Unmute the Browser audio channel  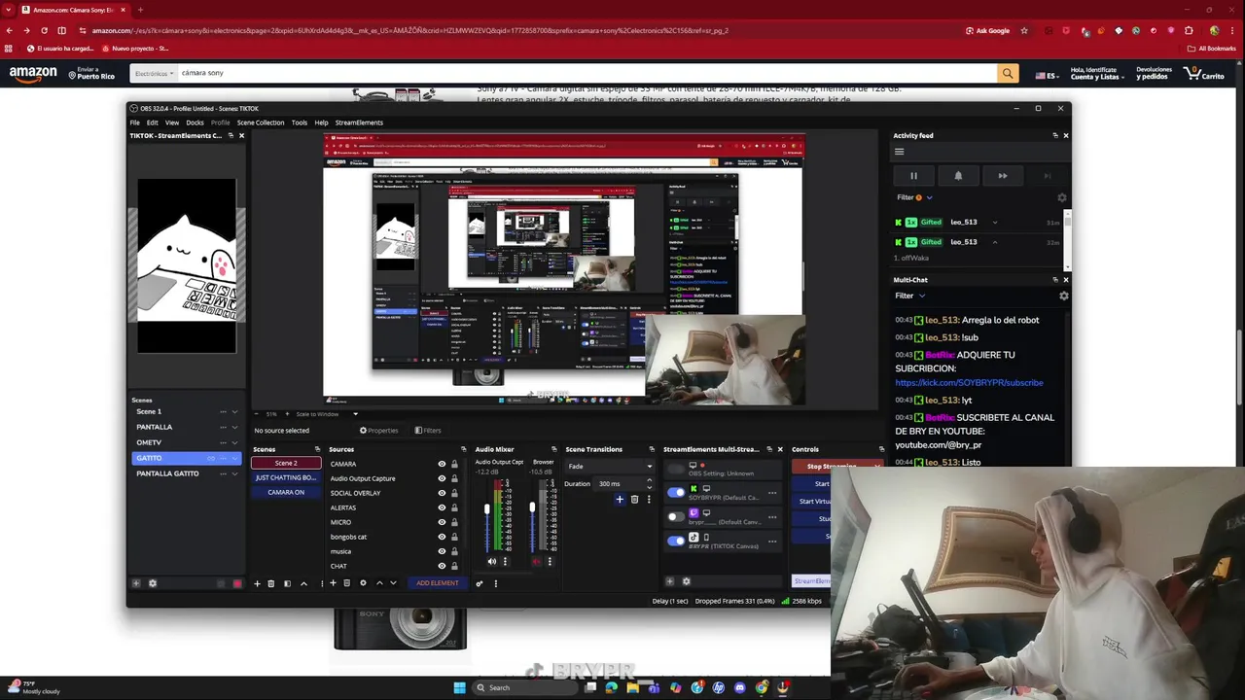click(x=536, y=561)
